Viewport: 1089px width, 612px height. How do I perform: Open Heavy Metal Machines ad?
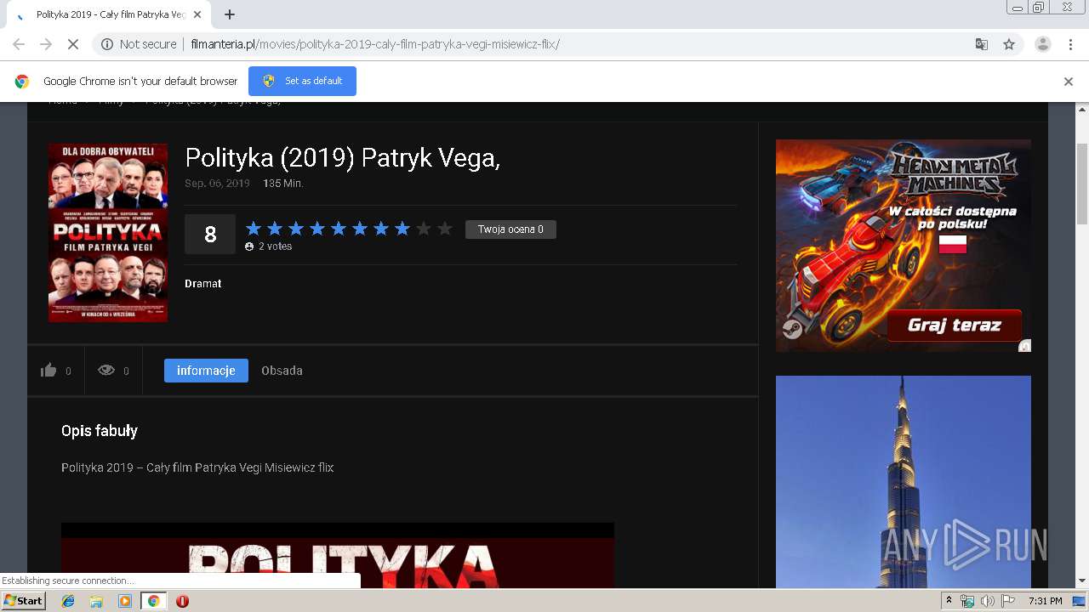point(903,246)
